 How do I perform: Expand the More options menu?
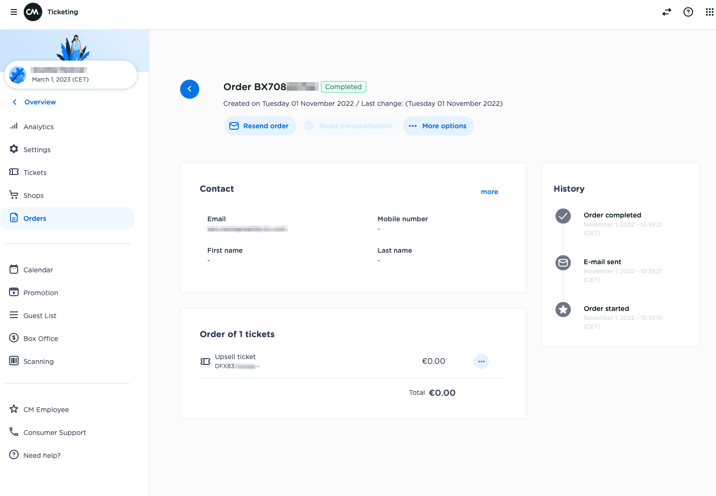pyautogui.click(x=438, y=126)
